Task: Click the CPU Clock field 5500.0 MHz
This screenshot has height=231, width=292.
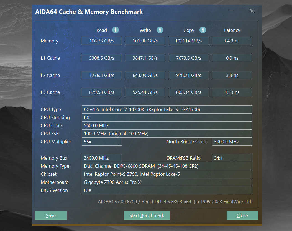Action: (x=167, y=125)
